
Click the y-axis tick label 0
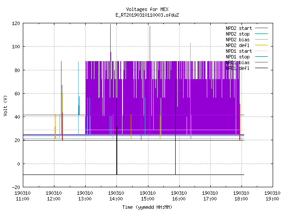(x=18, y=164)
